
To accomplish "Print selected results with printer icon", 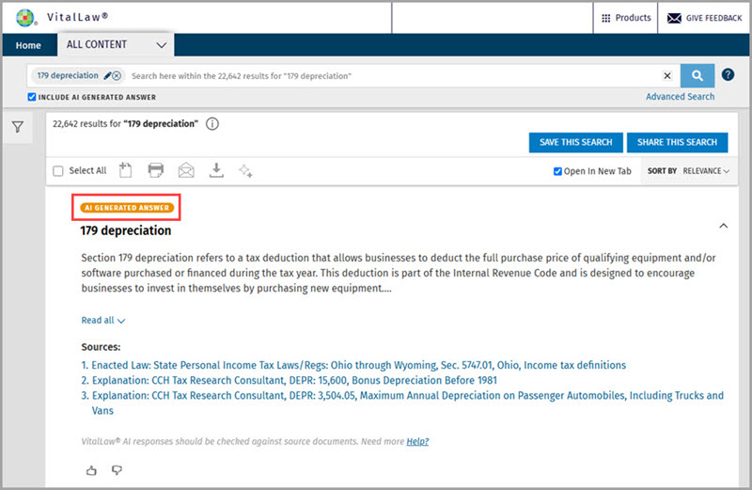I will point(155,170).
